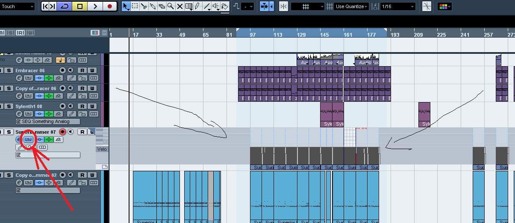Choose the Mute (X) tool
This screenshot has width=515, height=223.
pyautogui.click(x=180, y=6)
